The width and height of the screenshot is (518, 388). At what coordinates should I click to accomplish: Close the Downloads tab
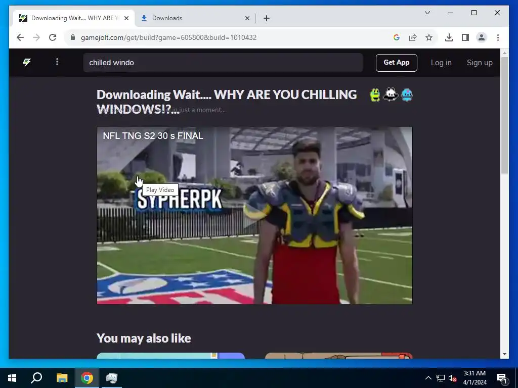[247, 18]
